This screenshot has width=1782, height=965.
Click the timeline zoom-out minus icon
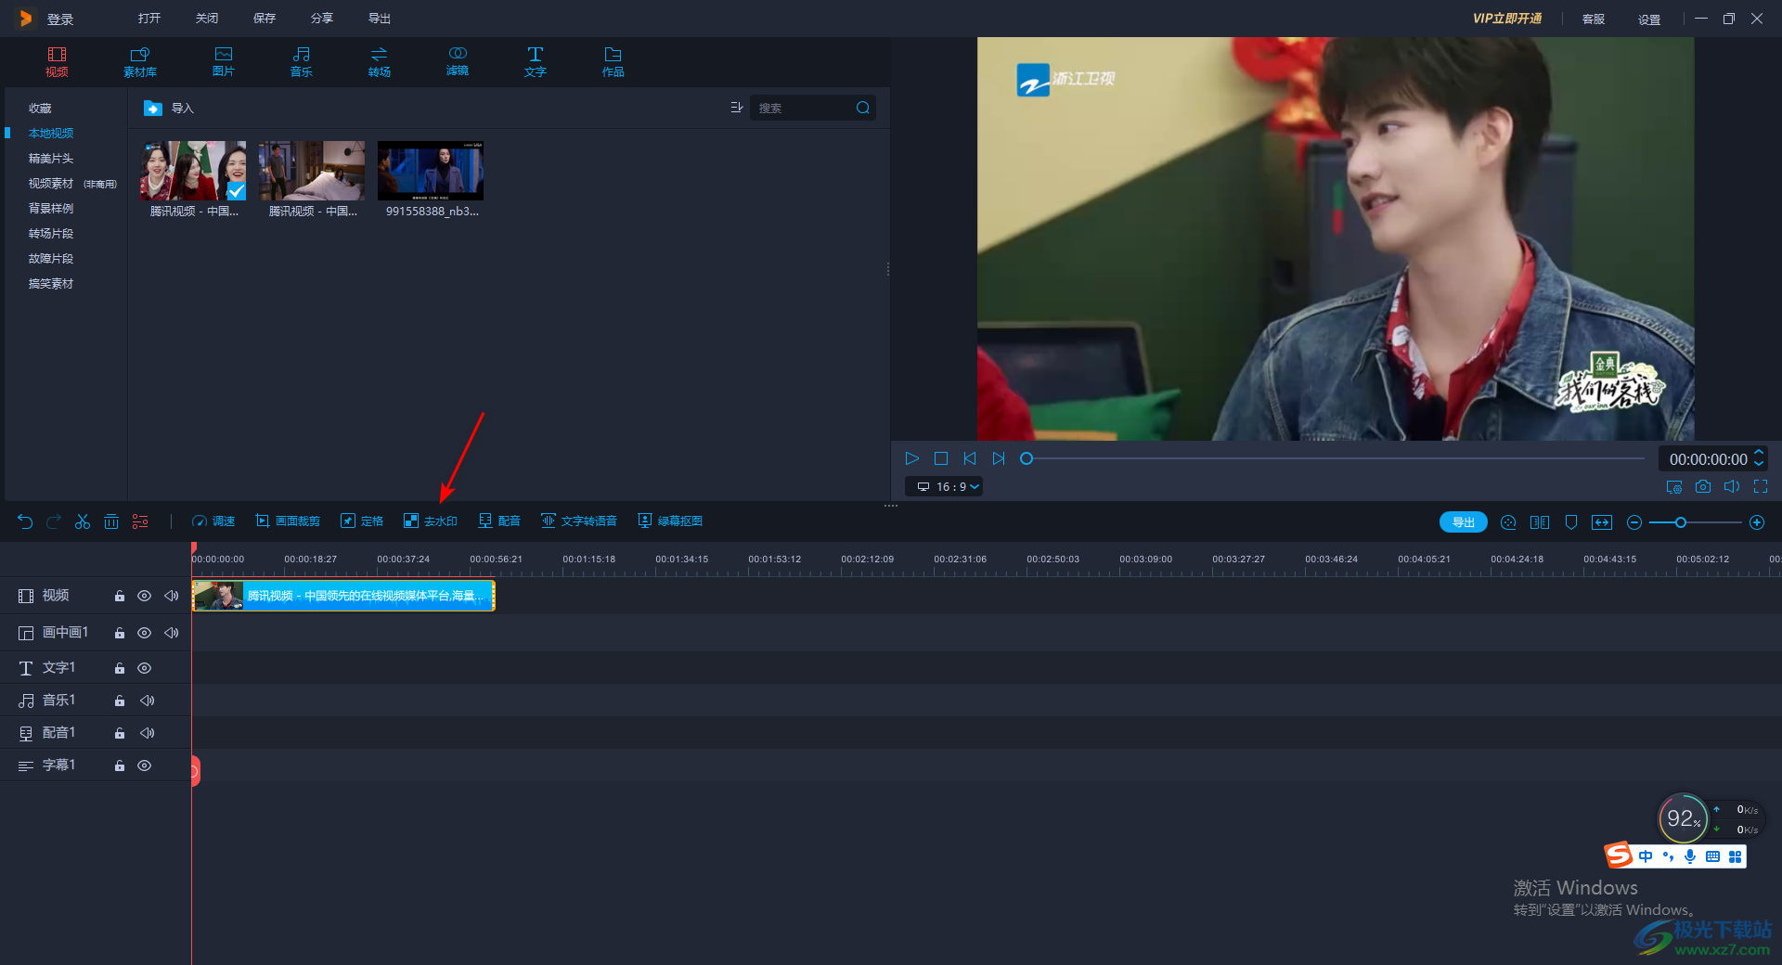coord(1634,522)
